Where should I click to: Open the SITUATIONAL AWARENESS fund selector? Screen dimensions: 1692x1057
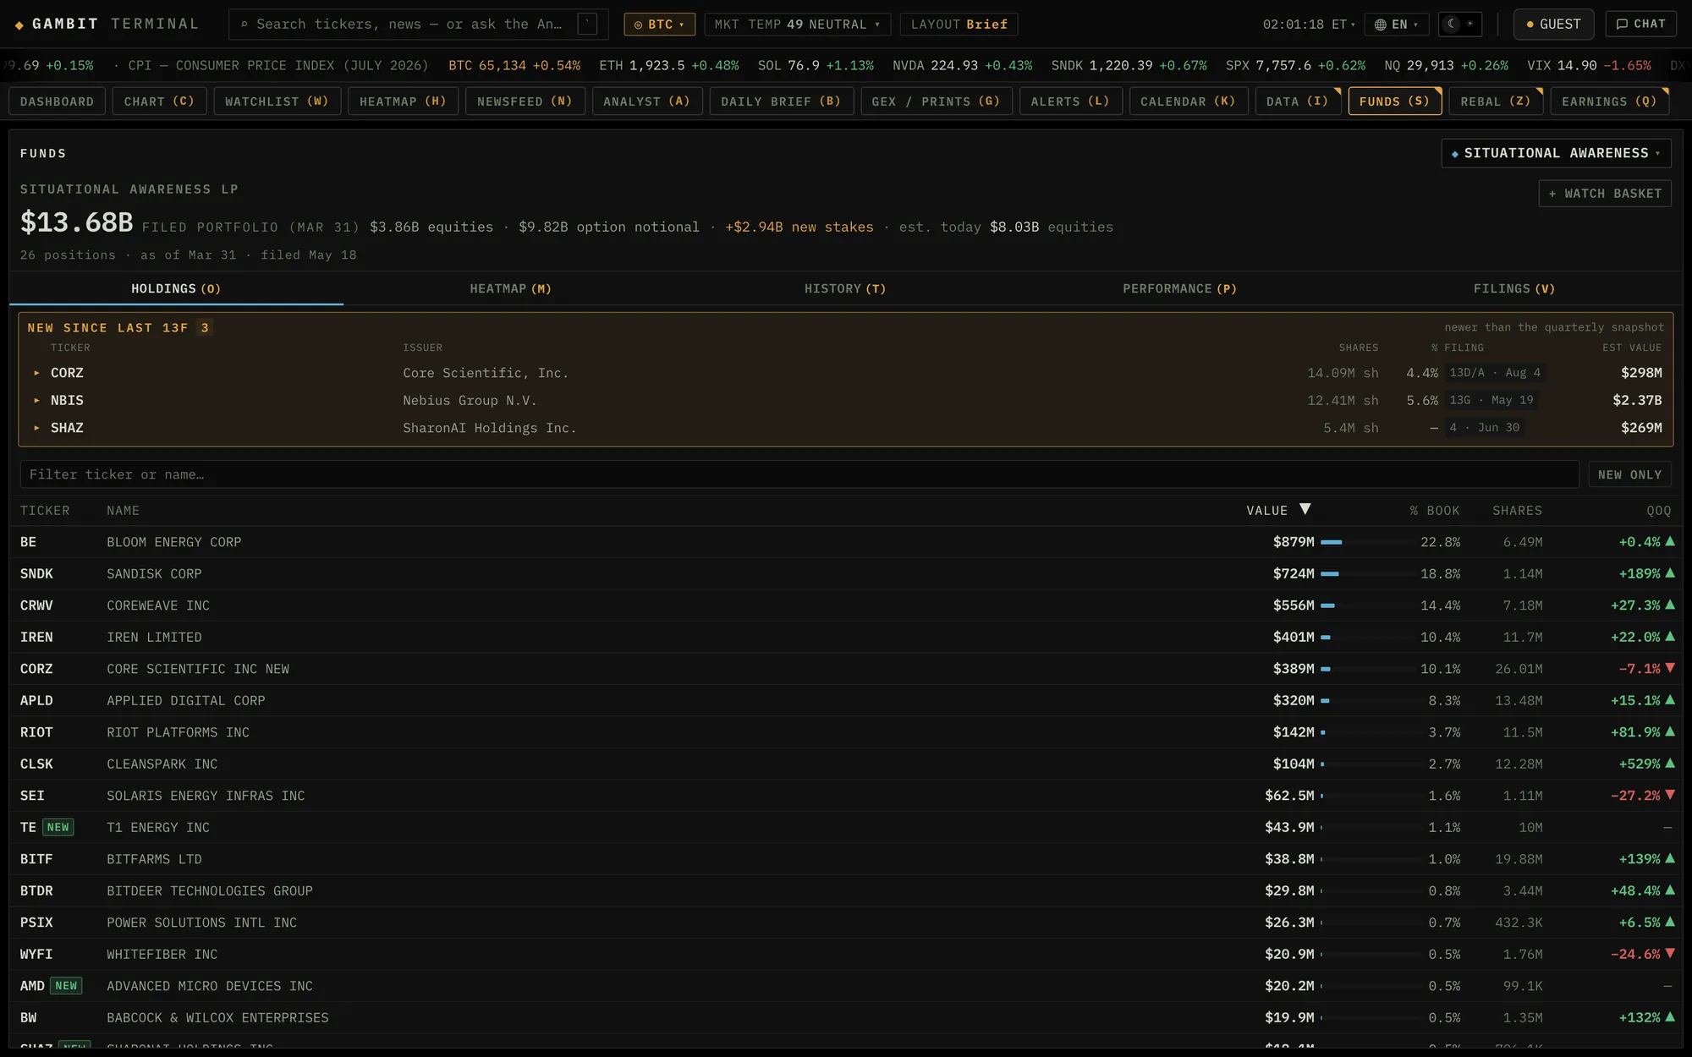point(1556,153)
